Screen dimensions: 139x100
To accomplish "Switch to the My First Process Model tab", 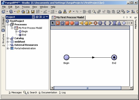I will click(x=68, y=17).
